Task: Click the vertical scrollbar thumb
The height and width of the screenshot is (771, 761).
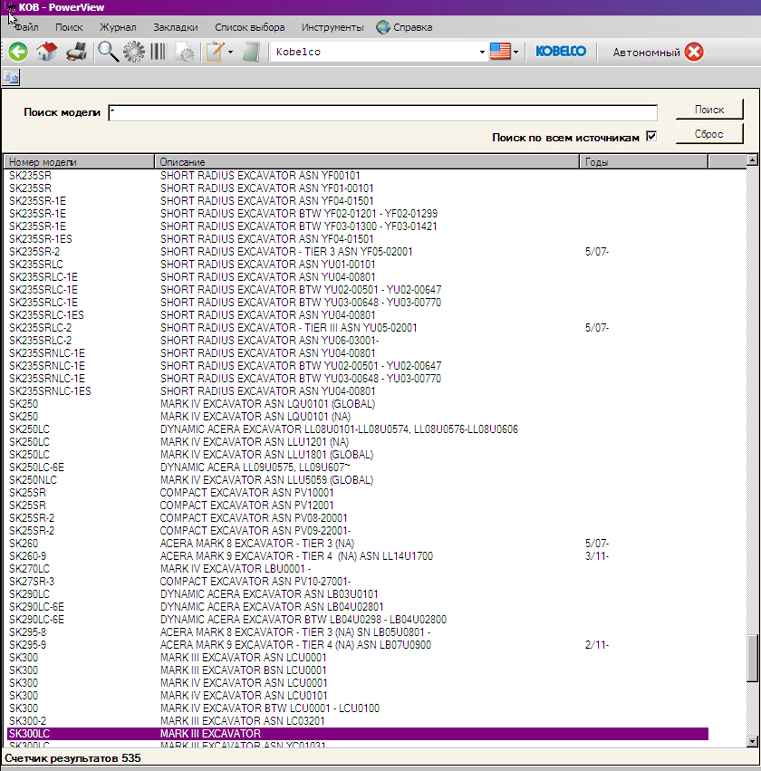Action: 752,658
